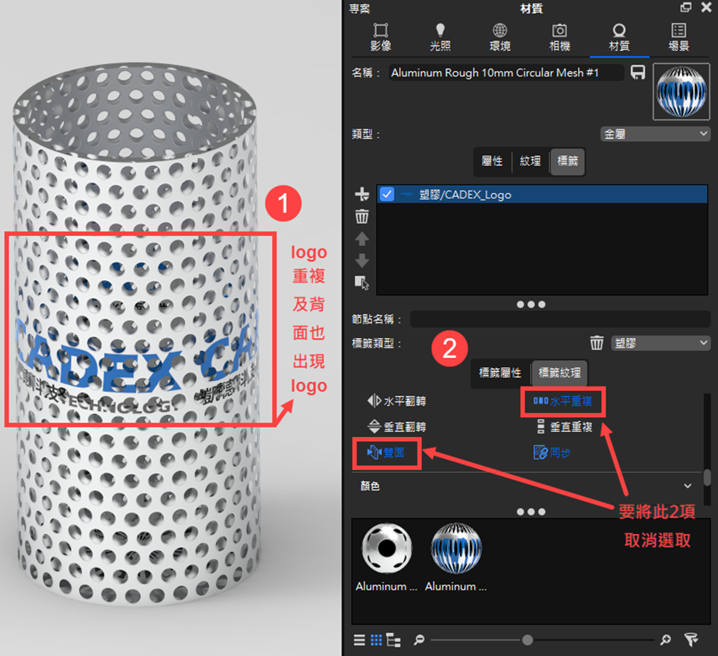
Task: Switch to 標籤屬性 tab
Action: (x=500, y=373)
